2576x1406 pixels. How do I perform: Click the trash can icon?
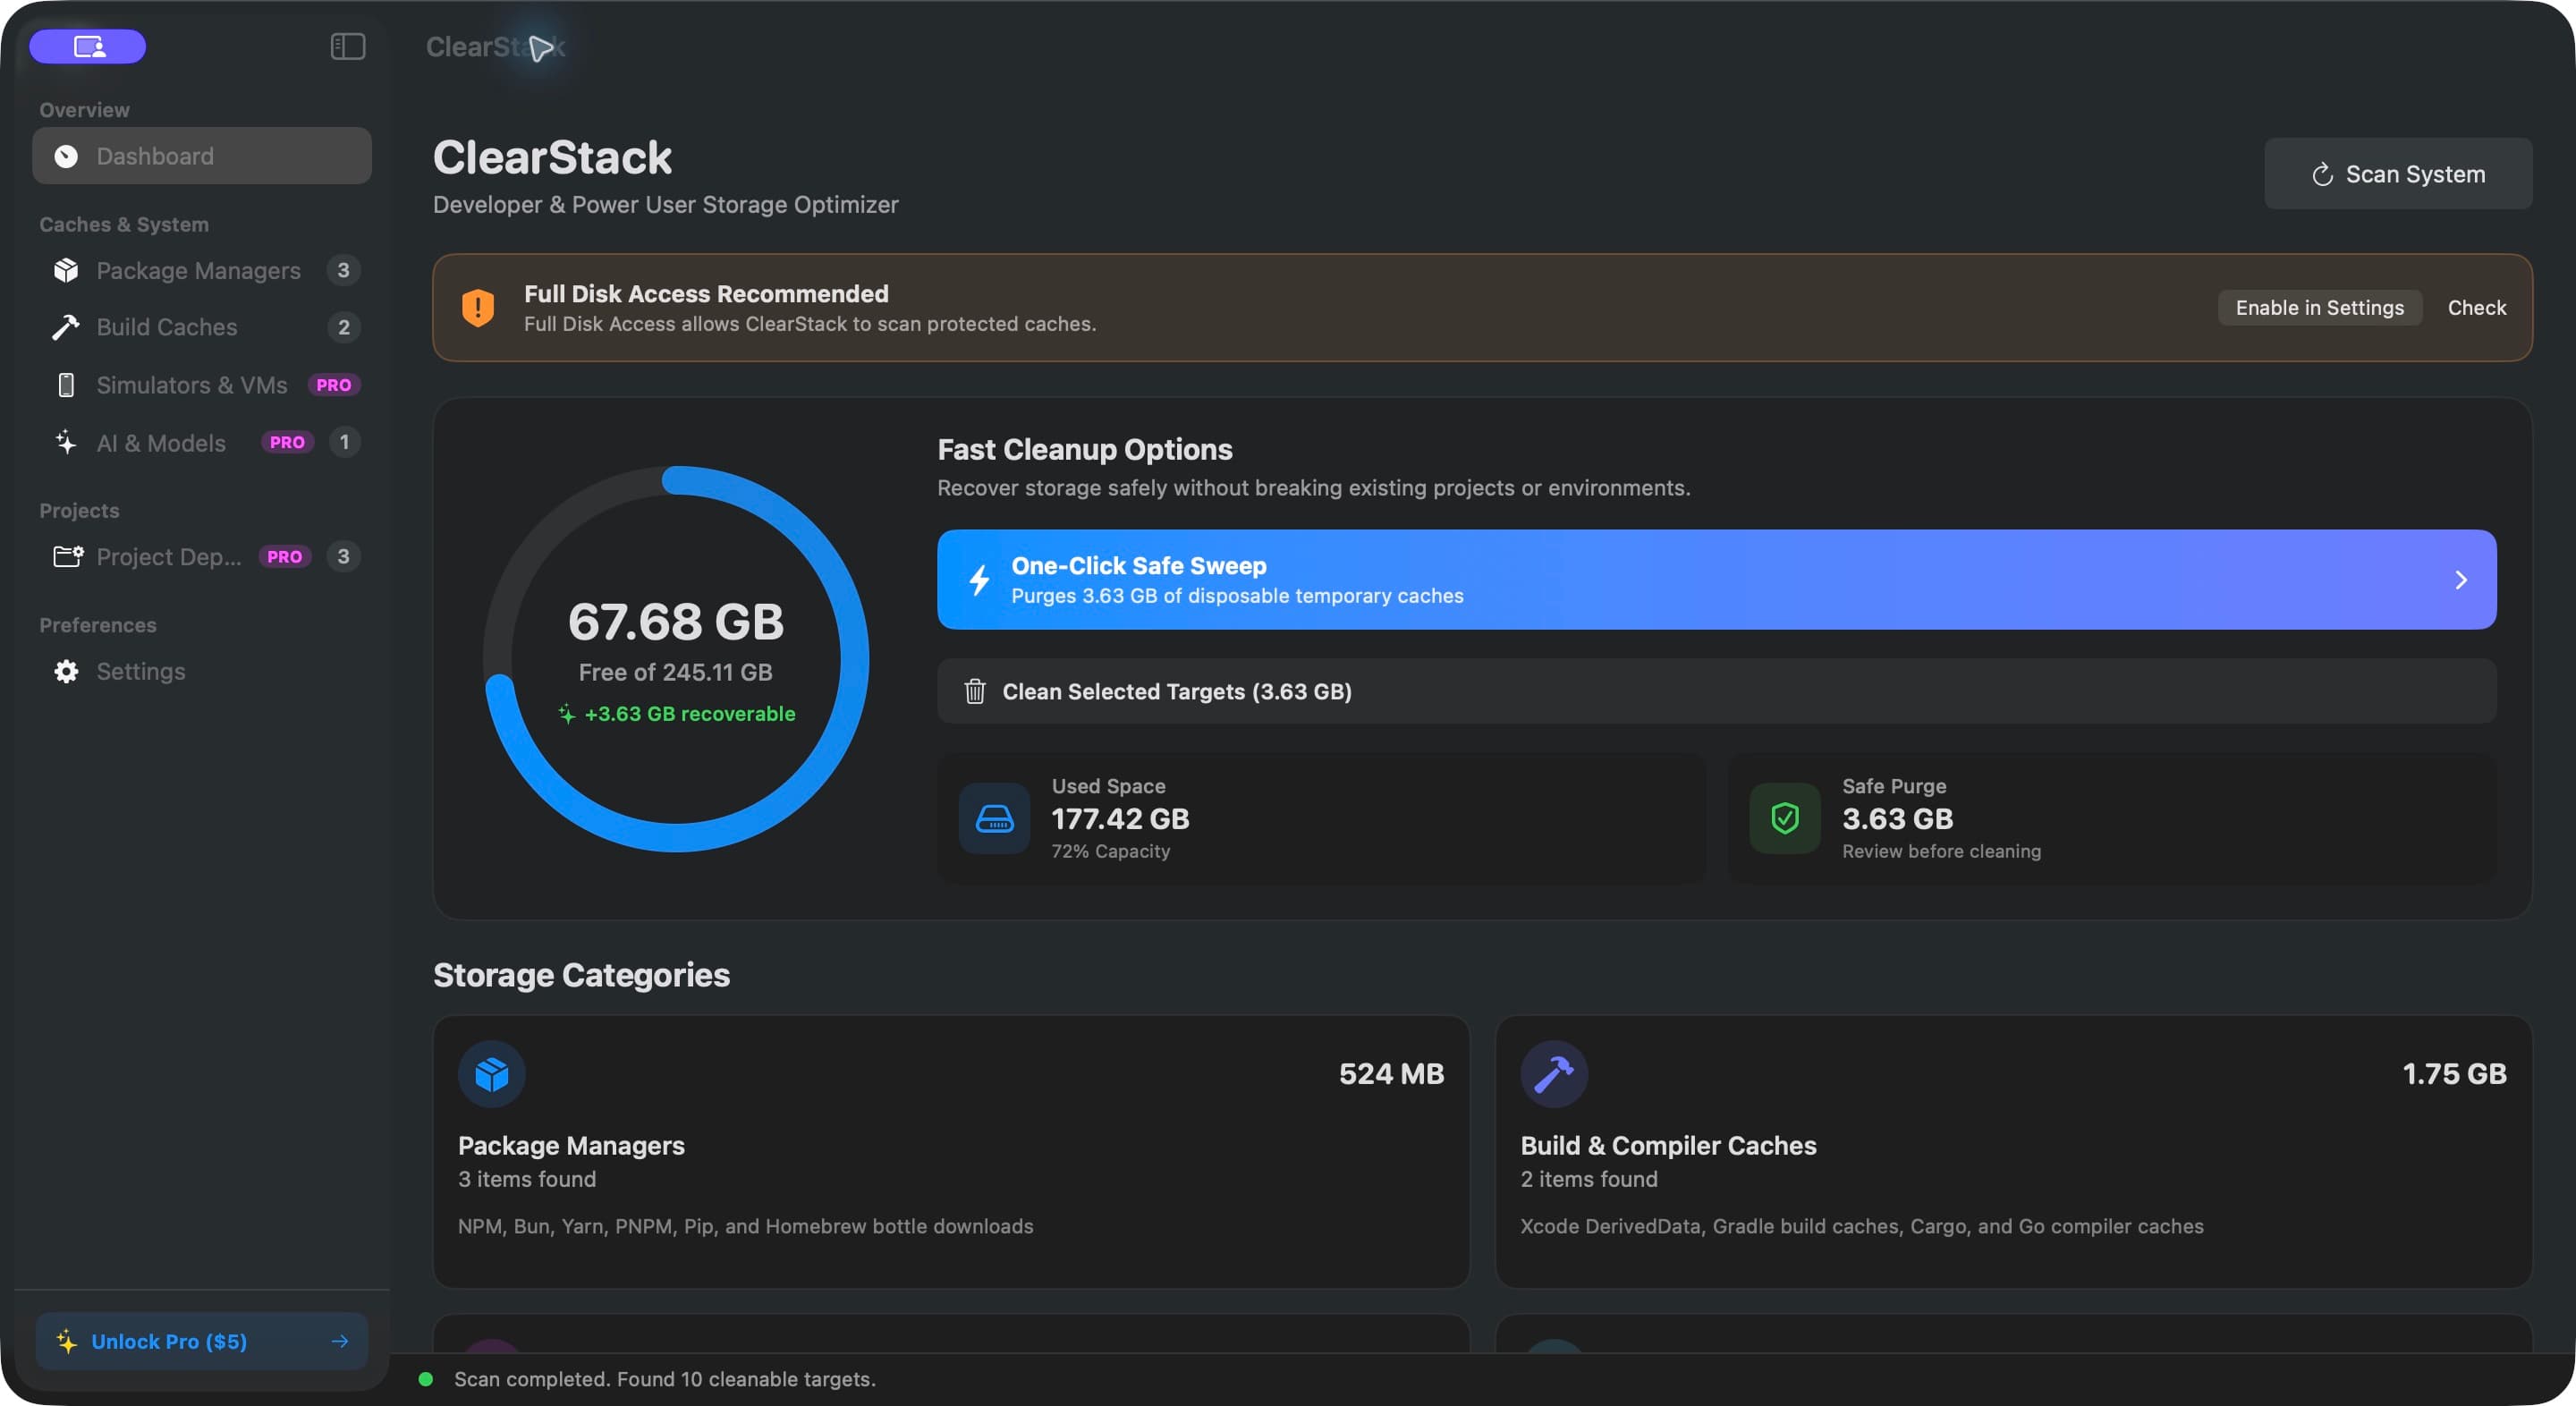[x=975, y=691]
